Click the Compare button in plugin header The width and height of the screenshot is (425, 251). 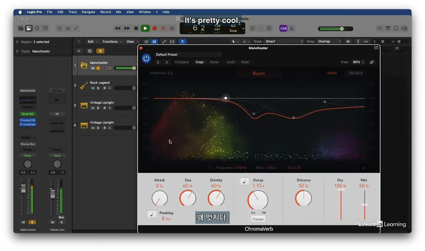click(182, 62)
